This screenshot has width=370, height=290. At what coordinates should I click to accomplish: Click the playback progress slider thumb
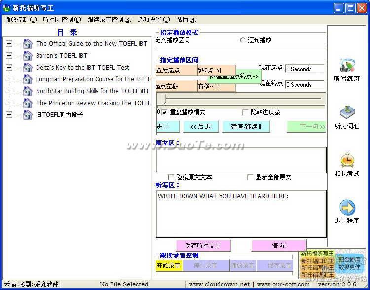click(163, 99)
